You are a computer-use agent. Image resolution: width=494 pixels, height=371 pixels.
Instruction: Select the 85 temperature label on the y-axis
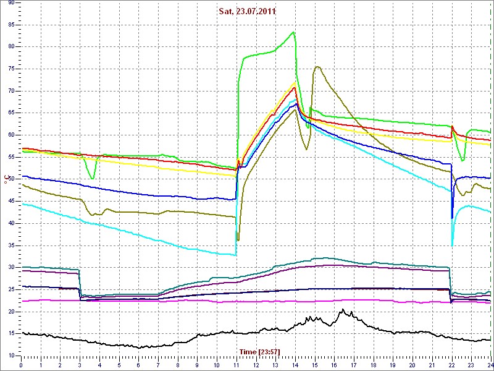click(10, 25)
